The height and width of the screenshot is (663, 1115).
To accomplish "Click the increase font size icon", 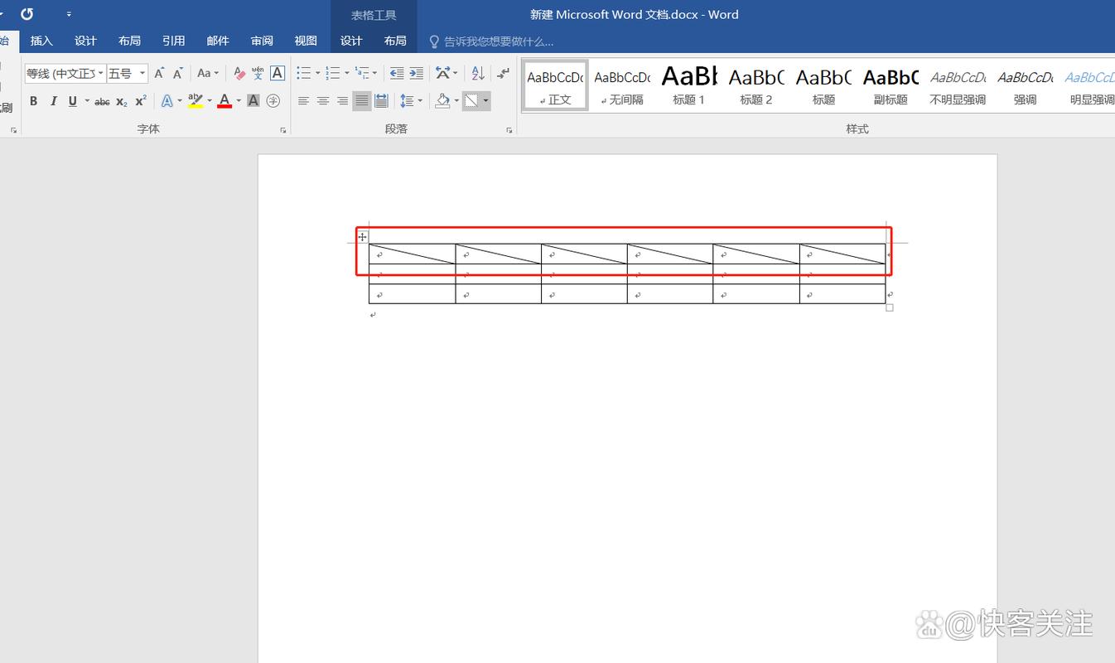I will click(x=160, y=73).
